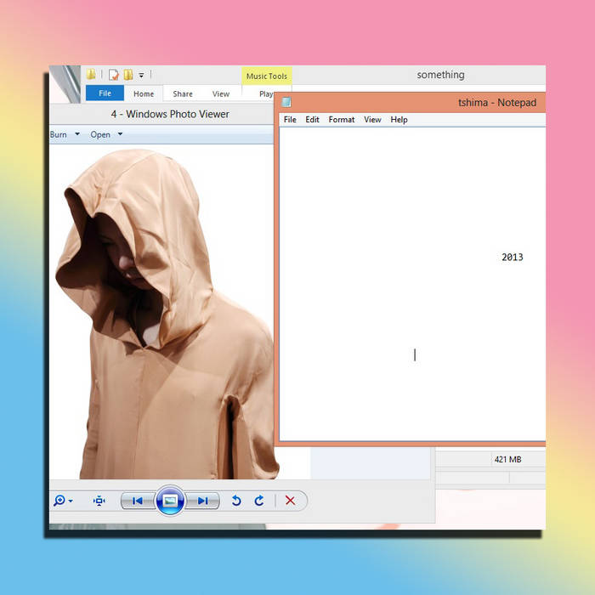Start the slide show with center button
This screenshot has height=595, width=595.
[x=170, y=501]
